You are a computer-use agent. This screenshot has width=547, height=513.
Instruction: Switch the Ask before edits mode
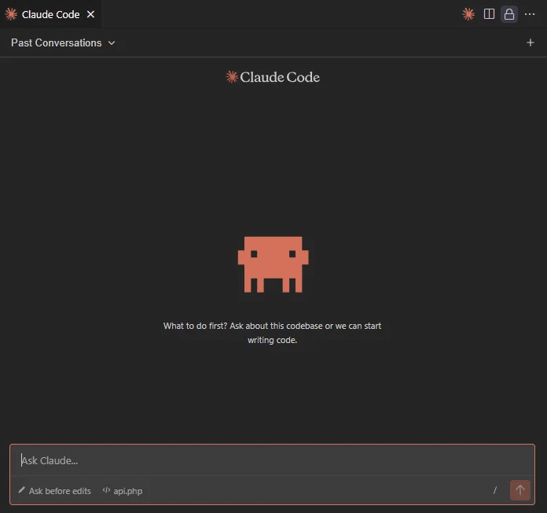coord(55,491)
